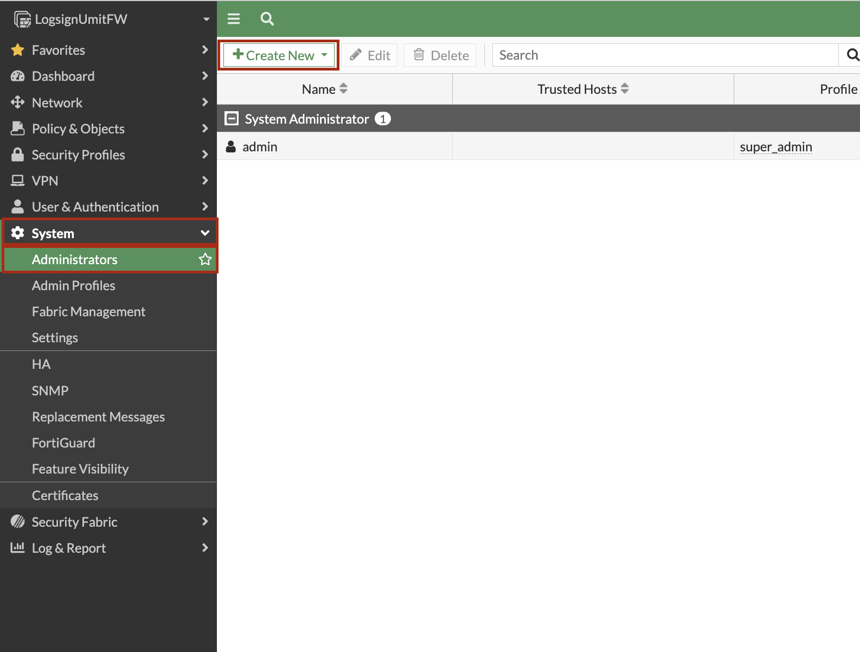
Task: Open the FortiGuard menu item
Action: point(108,443)
